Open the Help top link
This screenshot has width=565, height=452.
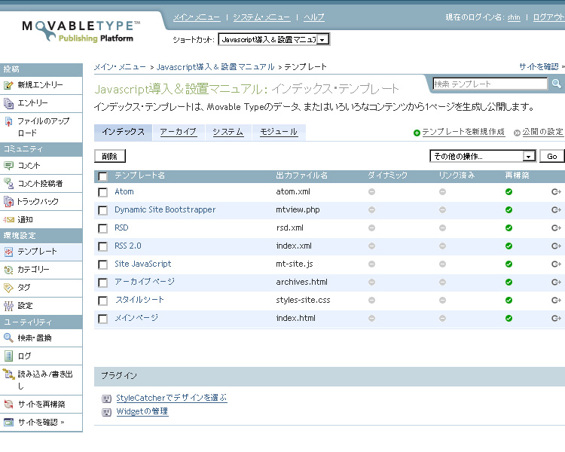(x=314, y=17)
